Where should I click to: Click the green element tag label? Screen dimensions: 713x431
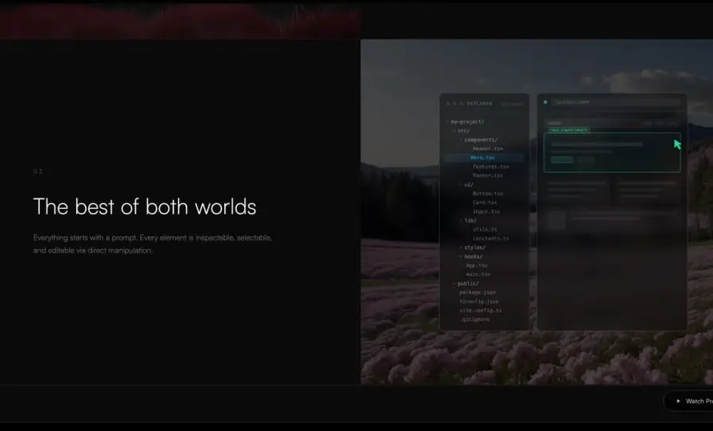pyautogui.click(x=568, y=130)
